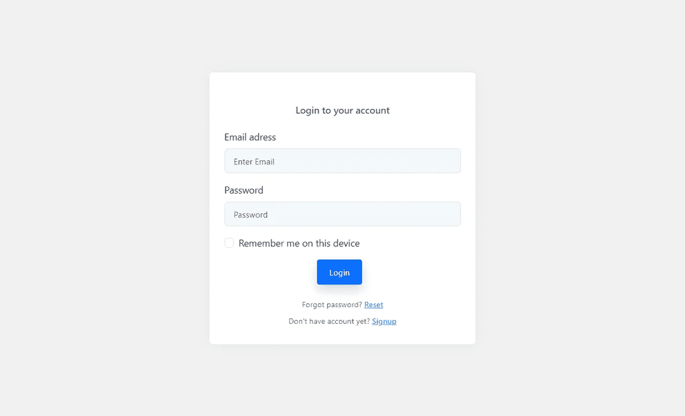Submit the form with the Login button
Viewport: 685px width, 416px height.
[x=339, y=272]
